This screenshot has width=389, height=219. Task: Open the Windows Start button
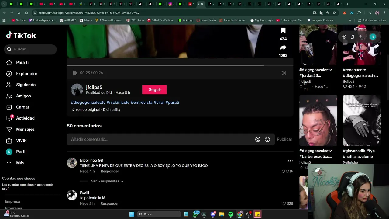coord(132,214)
